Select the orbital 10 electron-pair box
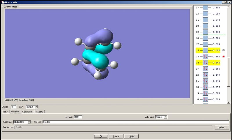232x140 pixels. pos(205,87)
